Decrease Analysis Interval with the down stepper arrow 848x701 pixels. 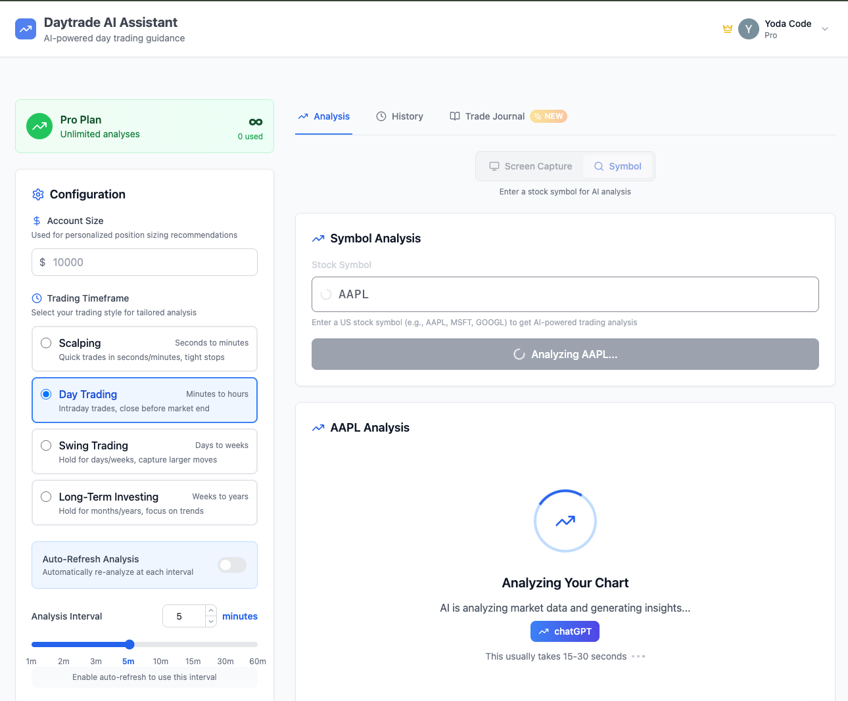point(211,620)
